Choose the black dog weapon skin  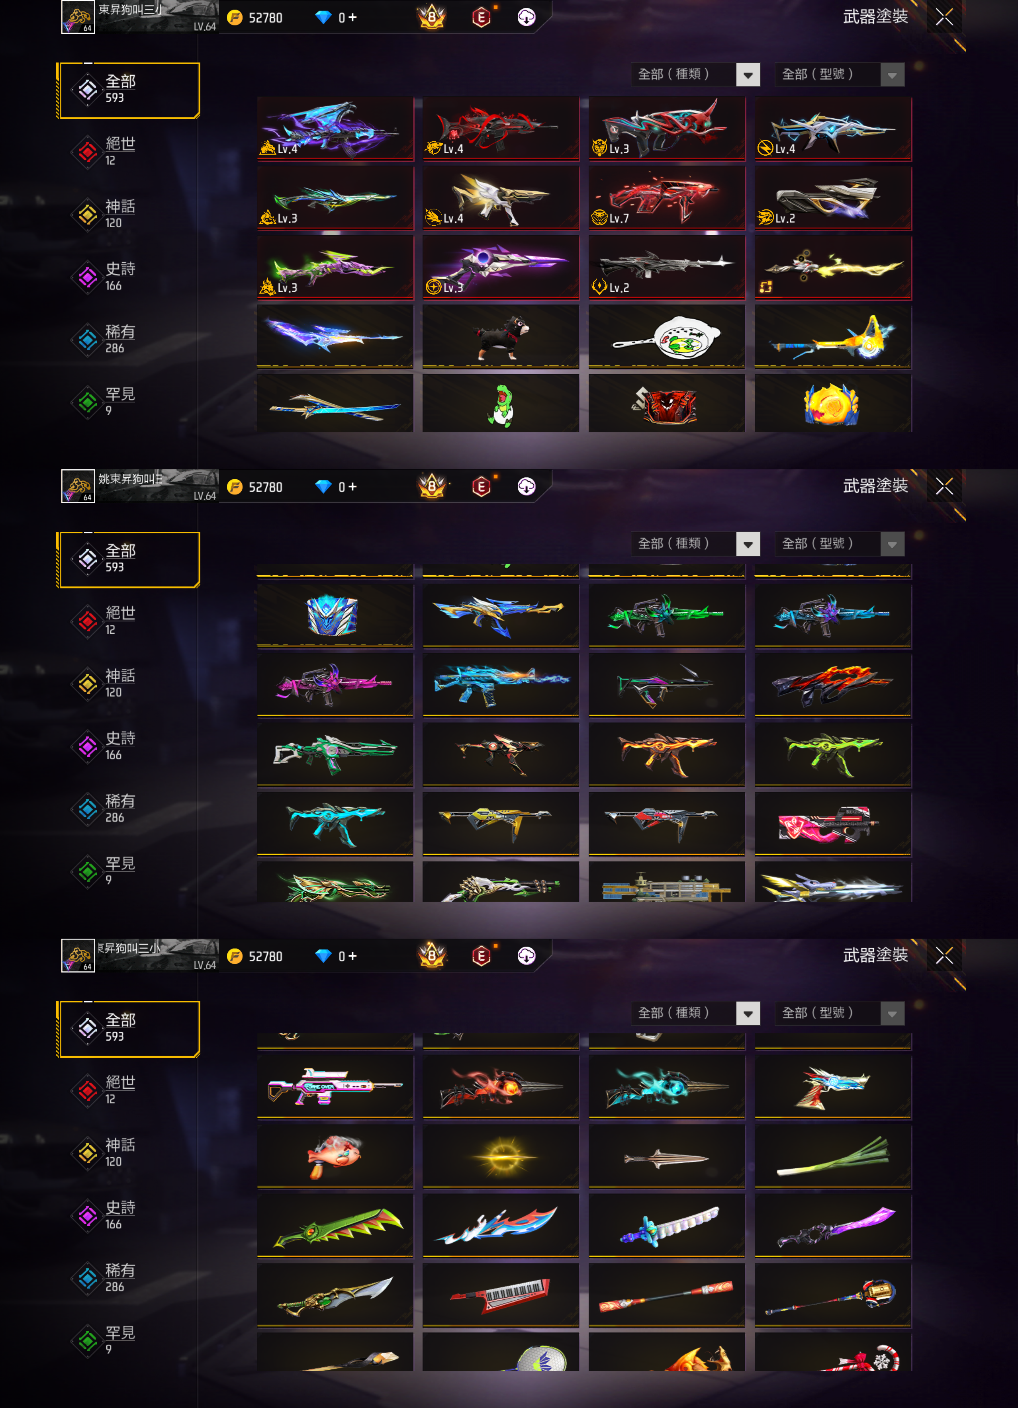click(501, 336)
